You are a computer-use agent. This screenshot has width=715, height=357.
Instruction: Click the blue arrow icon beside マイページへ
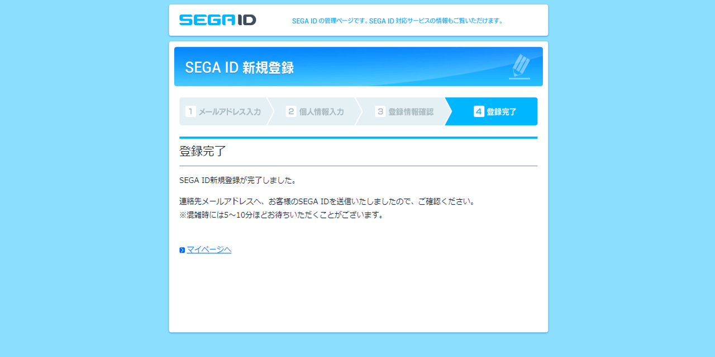[182, 249]
